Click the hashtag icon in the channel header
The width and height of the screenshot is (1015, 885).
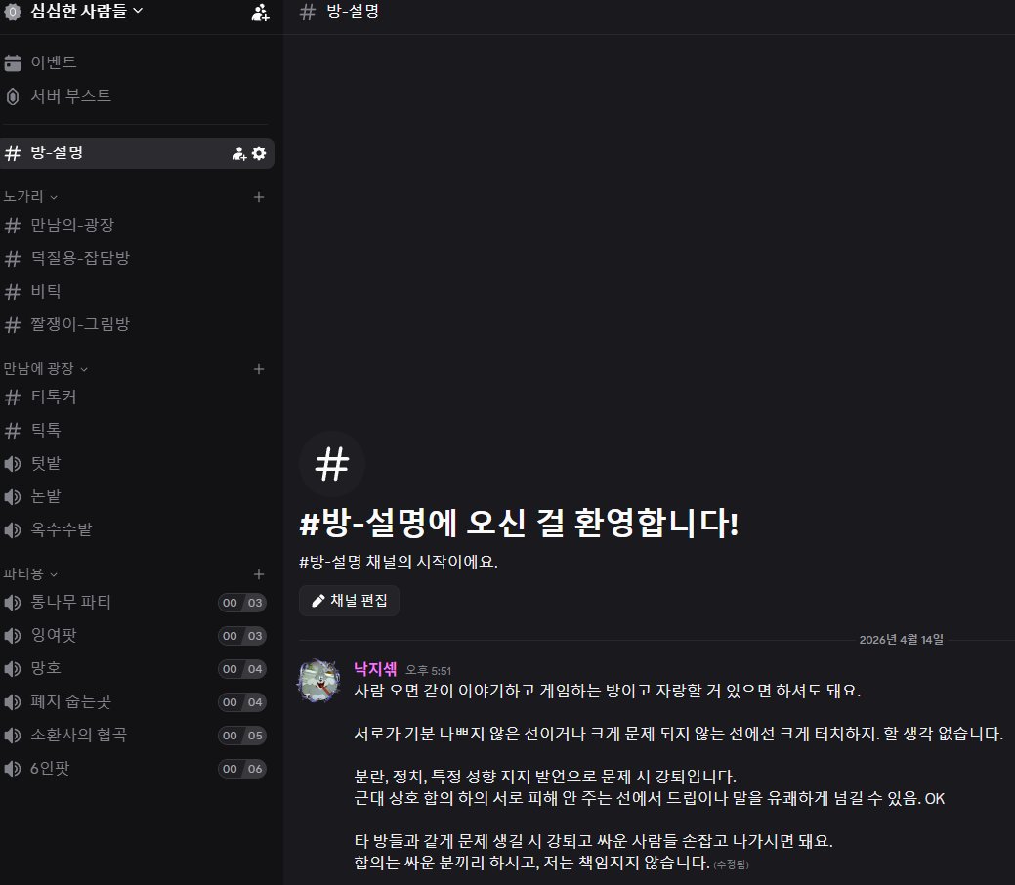(307, 13)
